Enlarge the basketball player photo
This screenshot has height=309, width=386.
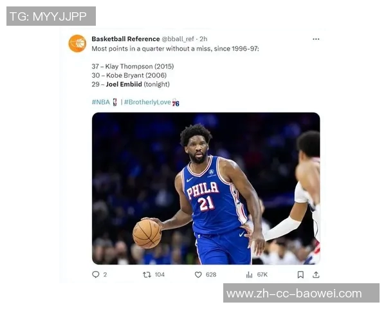(206, 189)
